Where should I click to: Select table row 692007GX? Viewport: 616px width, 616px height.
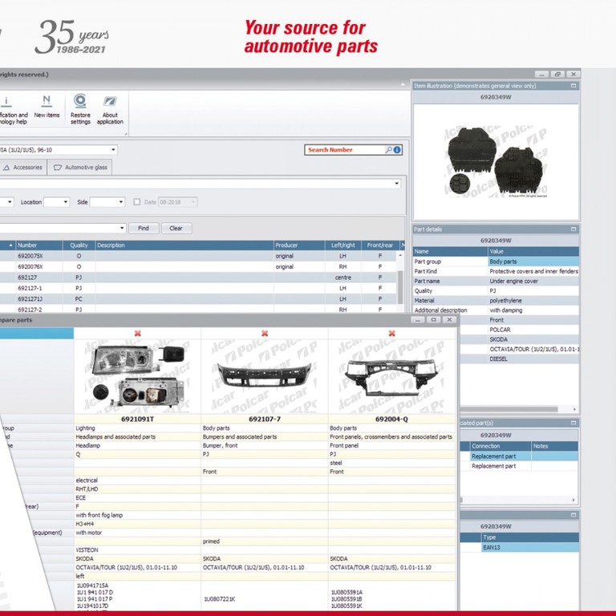click(x=197, y=267)
